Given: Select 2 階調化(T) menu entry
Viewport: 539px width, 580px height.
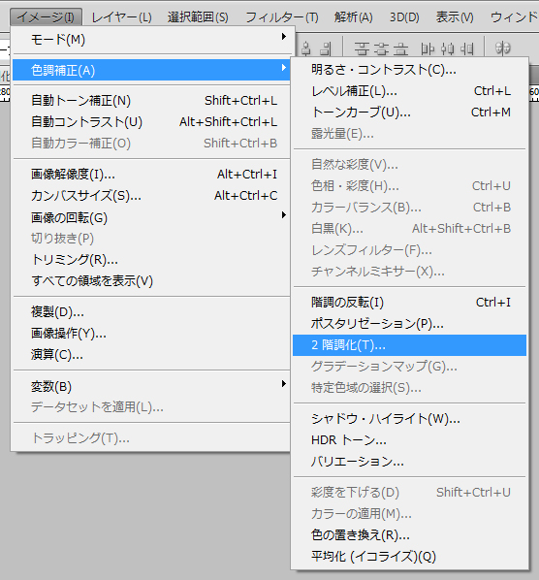Looking at the screenshot, I should (409, 345).
